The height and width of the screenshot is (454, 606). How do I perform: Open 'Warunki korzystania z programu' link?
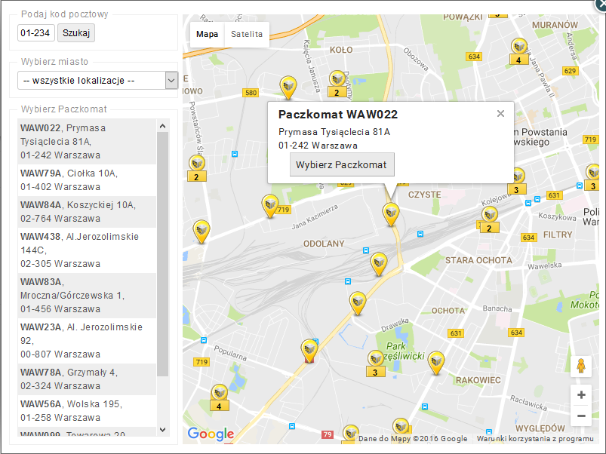click(x=535, y=439)
